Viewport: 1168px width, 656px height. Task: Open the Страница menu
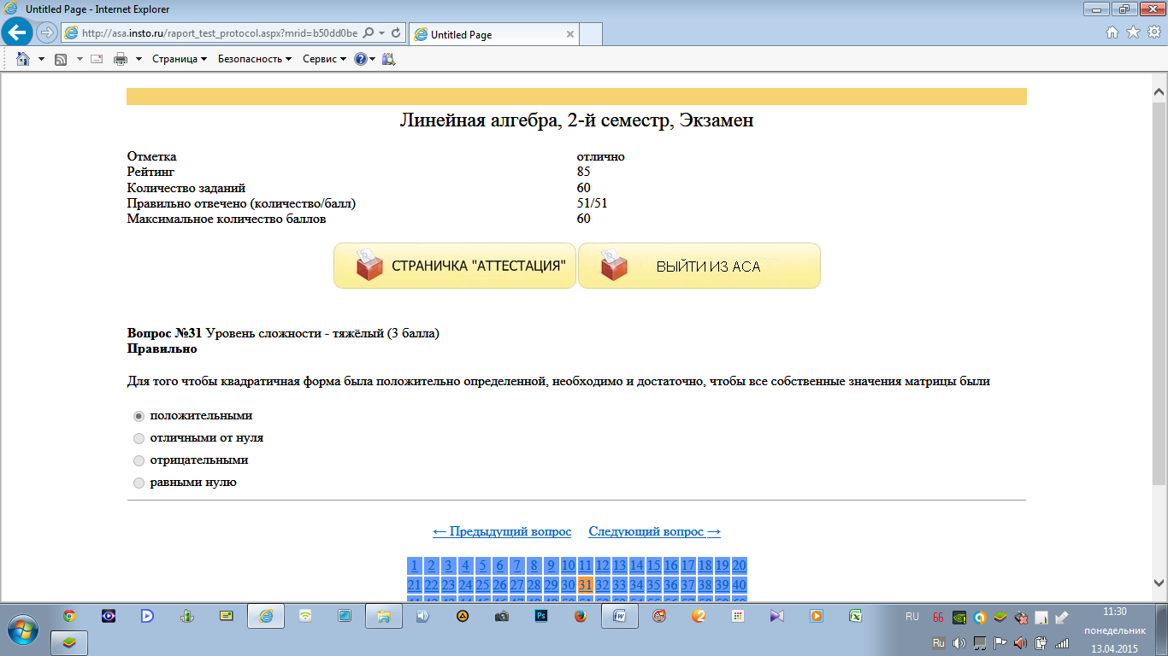pos(180,59)
